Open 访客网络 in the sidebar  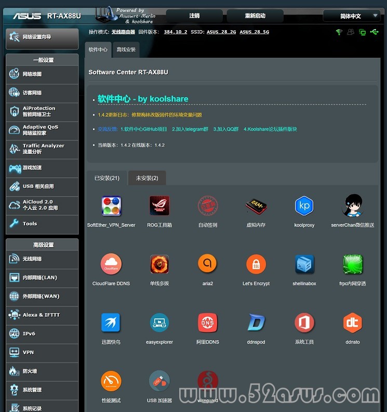[x=42, y=93]
